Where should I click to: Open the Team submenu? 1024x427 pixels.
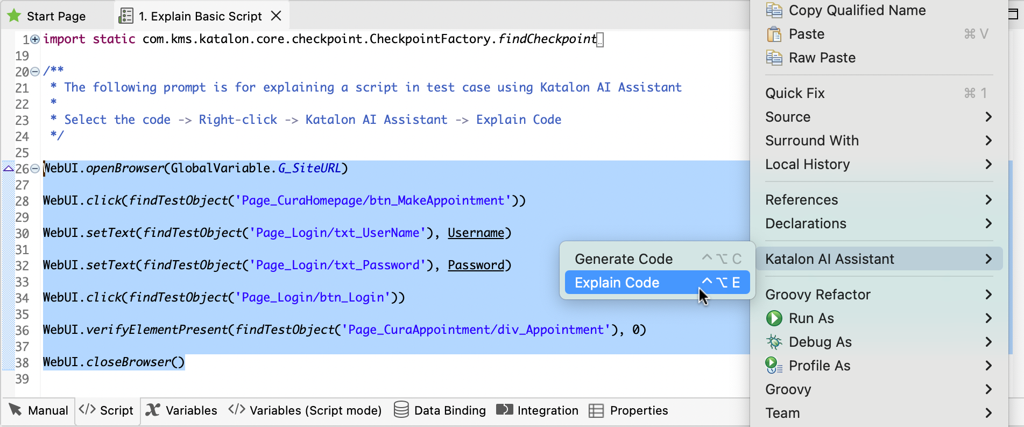pyautogui.click(x=878, y=413)
